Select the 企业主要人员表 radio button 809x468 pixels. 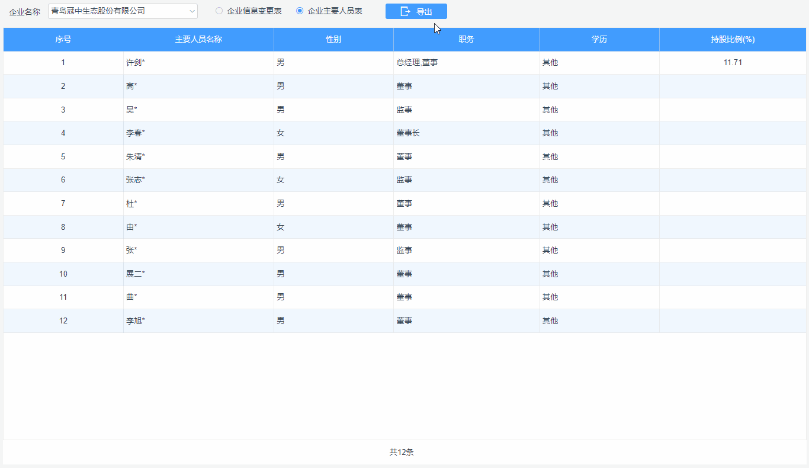point(300,11)
